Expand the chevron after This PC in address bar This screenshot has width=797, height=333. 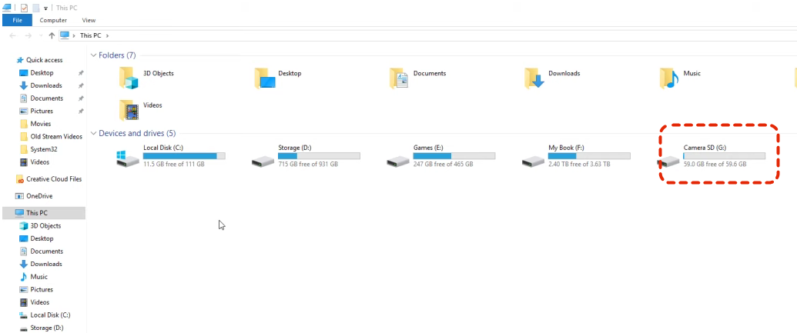click(107, 35)
